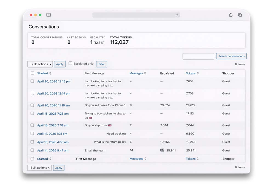Enable the Escalated only checkbox
This screenshot has height=194, width=274.
[x=70, y=63]
